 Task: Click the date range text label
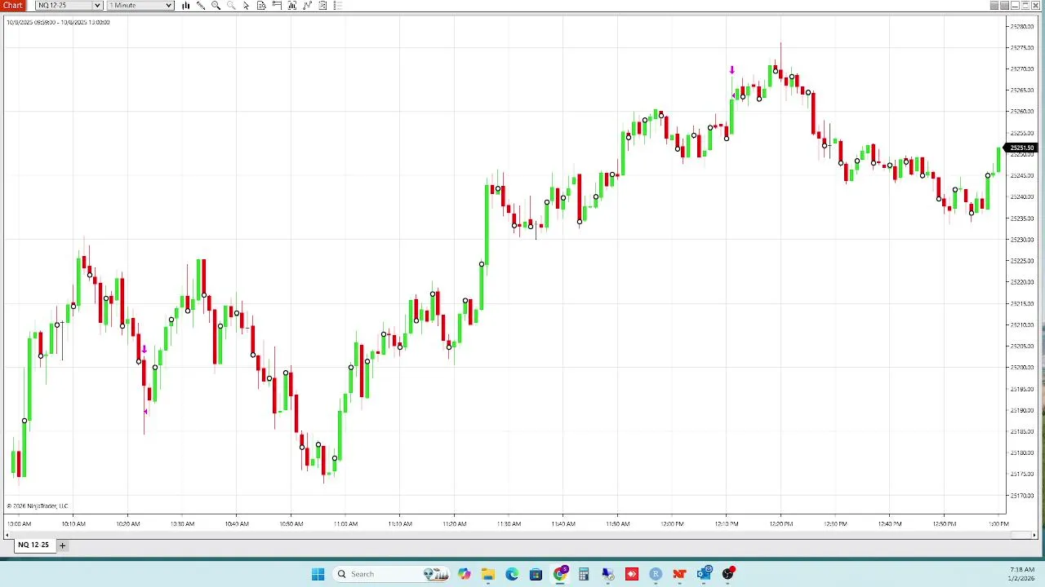tap(58, 22)
